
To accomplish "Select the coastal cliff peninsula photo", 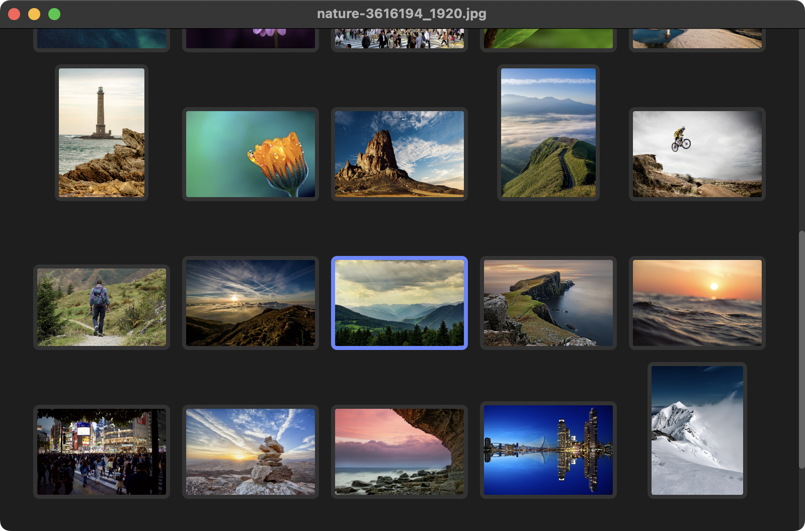I will click(x=548, y=303).
